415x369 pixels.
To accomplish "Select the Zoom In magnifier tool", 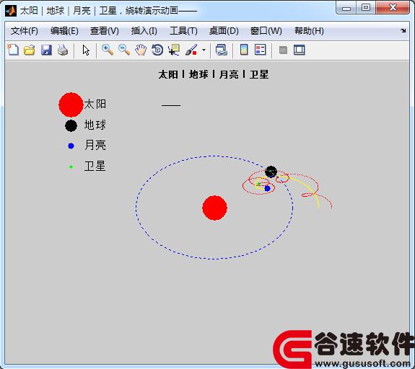I will (x=108, y=50).
